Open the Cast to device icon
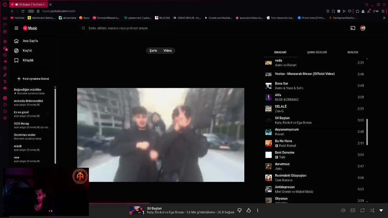Viewport: 388px width, 218px height. [353, 28]
